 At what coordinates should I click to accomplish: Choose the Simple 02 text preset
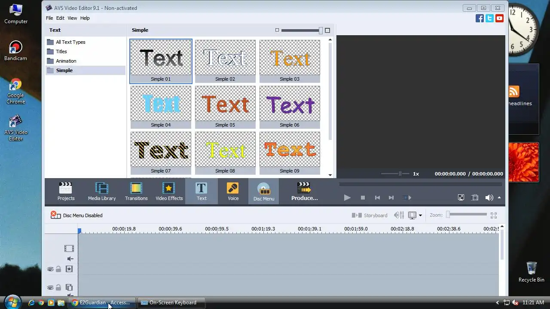[225, 61]
